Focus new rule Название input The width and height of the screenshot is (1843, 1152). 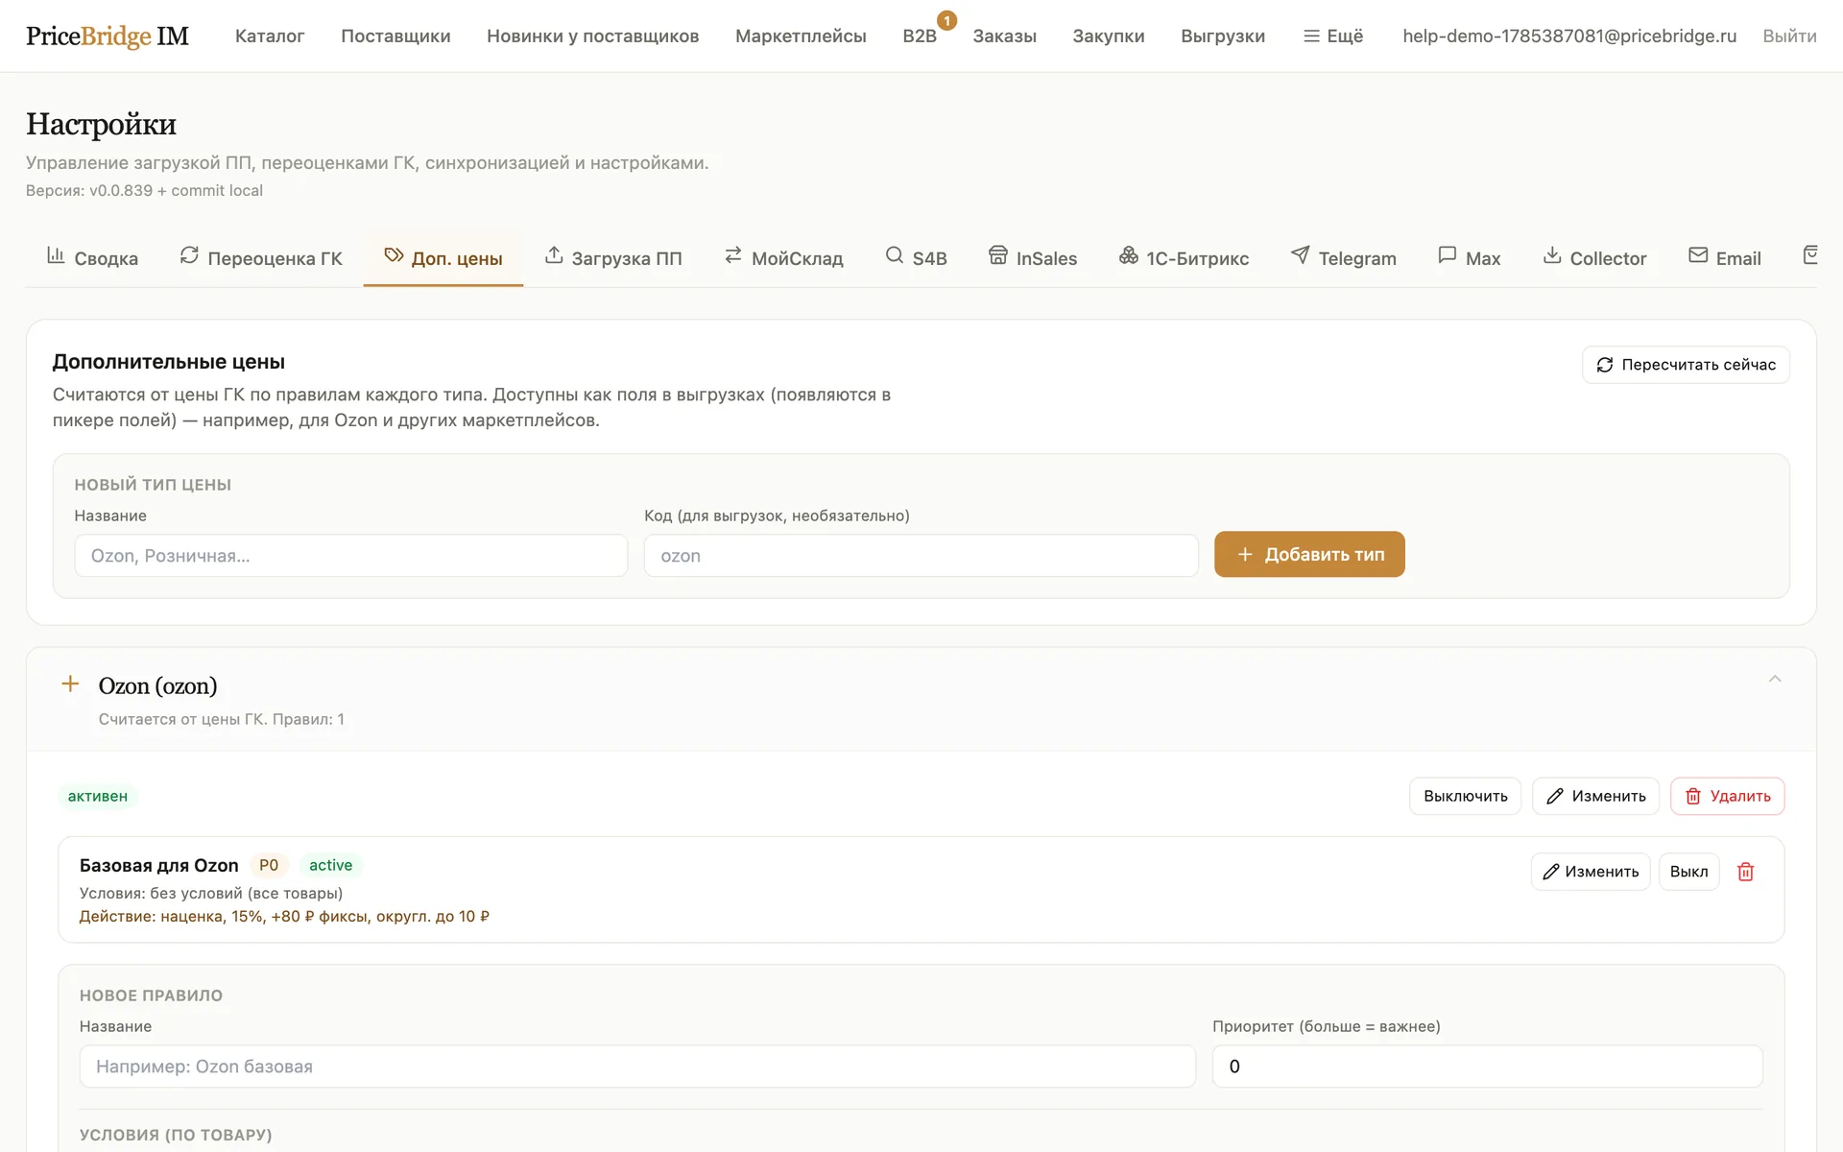637,1067
